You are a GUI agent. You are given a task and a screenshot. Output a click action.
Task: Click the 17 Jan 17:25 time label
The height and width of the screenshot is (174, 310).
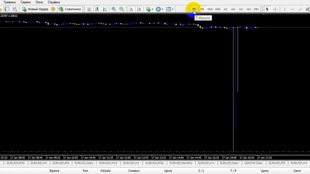click(x=264, y=158)
